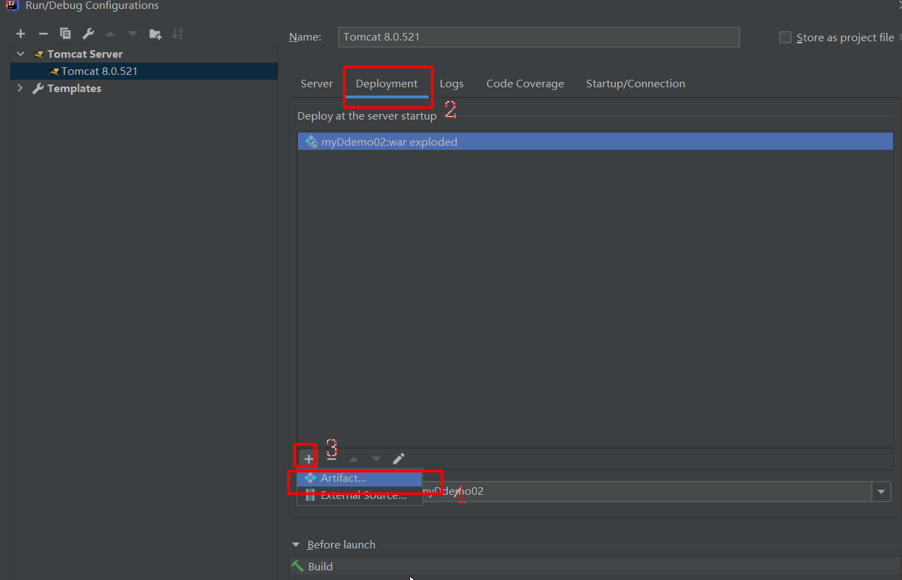Remove the selected run configuration
This screenshot has width=902, height=580.
pyautogui.click(x=43, y=34)
